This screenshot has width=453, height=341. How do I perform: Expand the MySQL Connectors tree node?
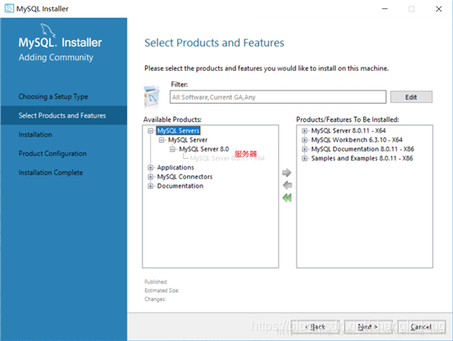tap(150, 177)
